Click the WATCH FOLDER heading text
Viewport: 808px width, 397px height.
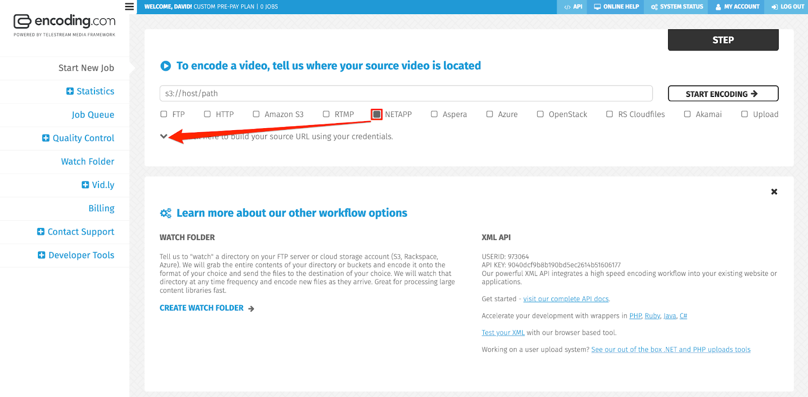[x=187, y=238]
